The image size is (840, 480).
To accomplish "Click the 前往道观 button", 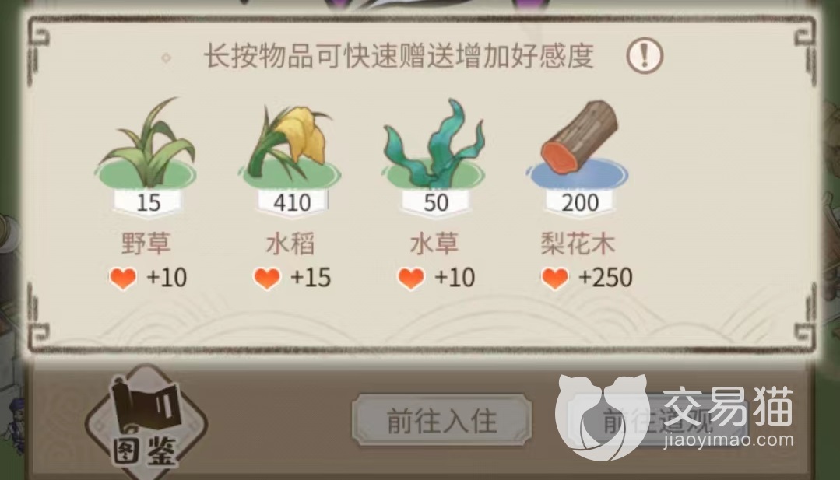I will 657,421.
